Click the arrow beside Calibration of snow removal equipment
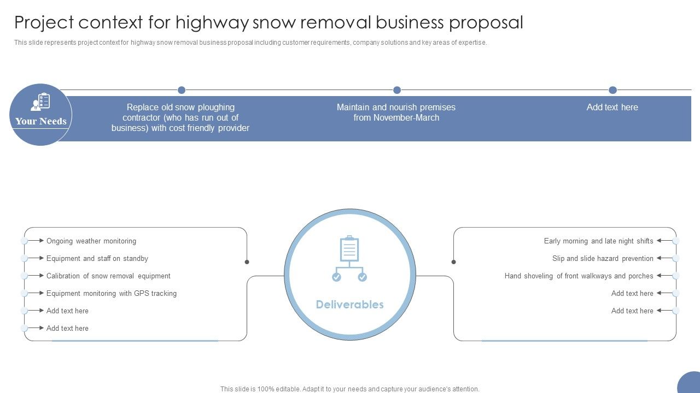 (36, 276)
